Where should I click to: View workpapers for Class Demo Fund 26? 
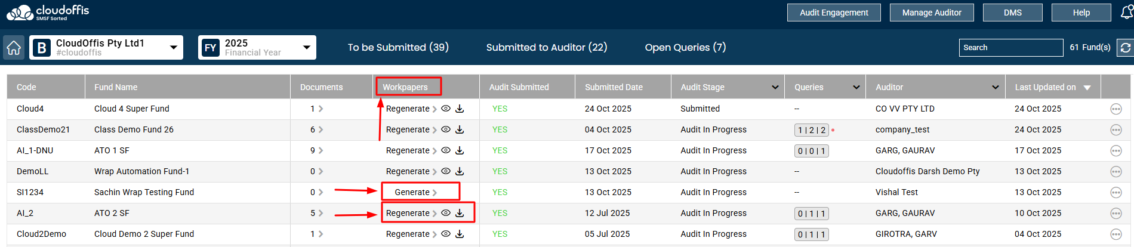tap(445, 129)
